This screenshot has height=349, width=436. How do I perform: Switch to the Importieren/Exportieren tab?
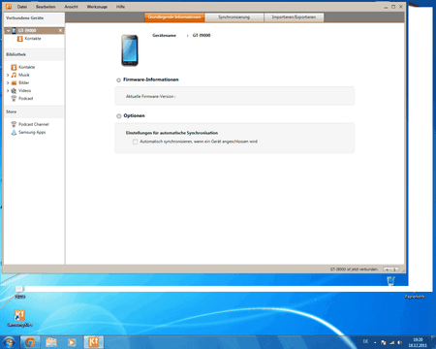[x=294, y=17]
